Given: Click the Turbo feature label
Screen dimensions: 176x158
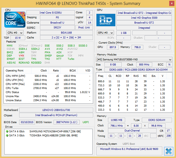Looking at the screenshot, I should tap(71, 59).
